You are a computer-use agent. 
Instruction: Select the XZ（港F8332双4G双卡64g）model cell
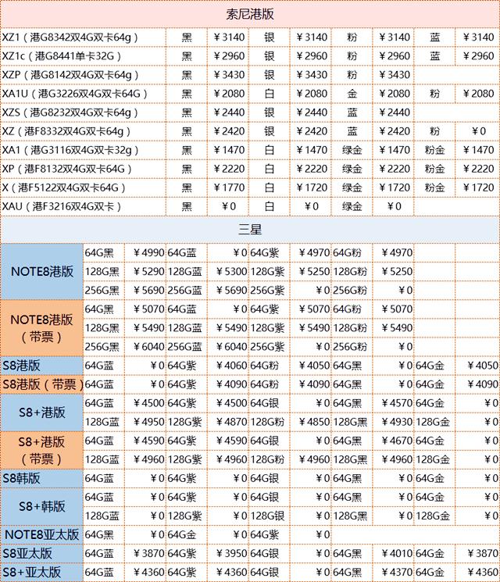pyautogui.click(x=83, y=131)
